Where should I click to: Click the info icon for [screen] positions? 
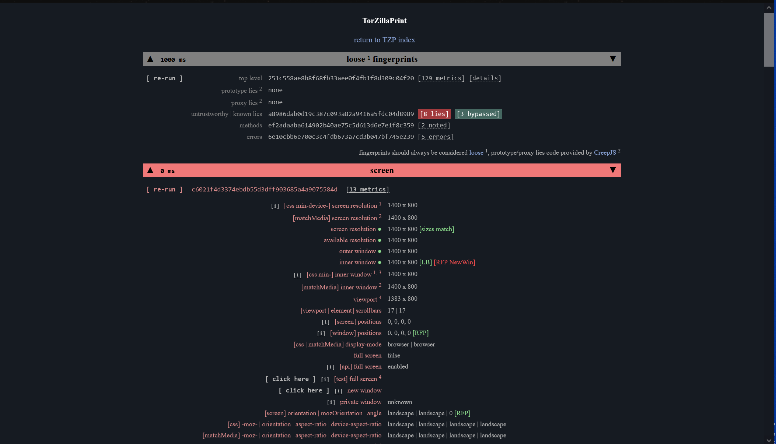click(326, 322)
